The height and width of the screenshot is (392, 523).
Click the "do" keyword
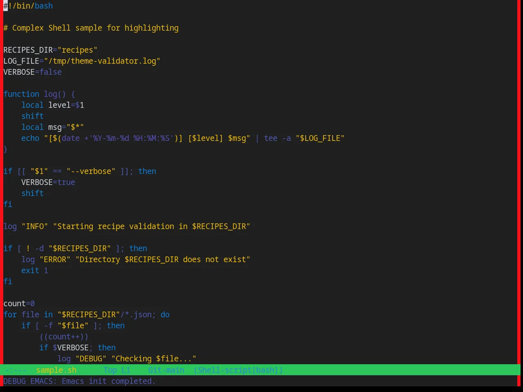pyautogui.click(x=165, y=315)
